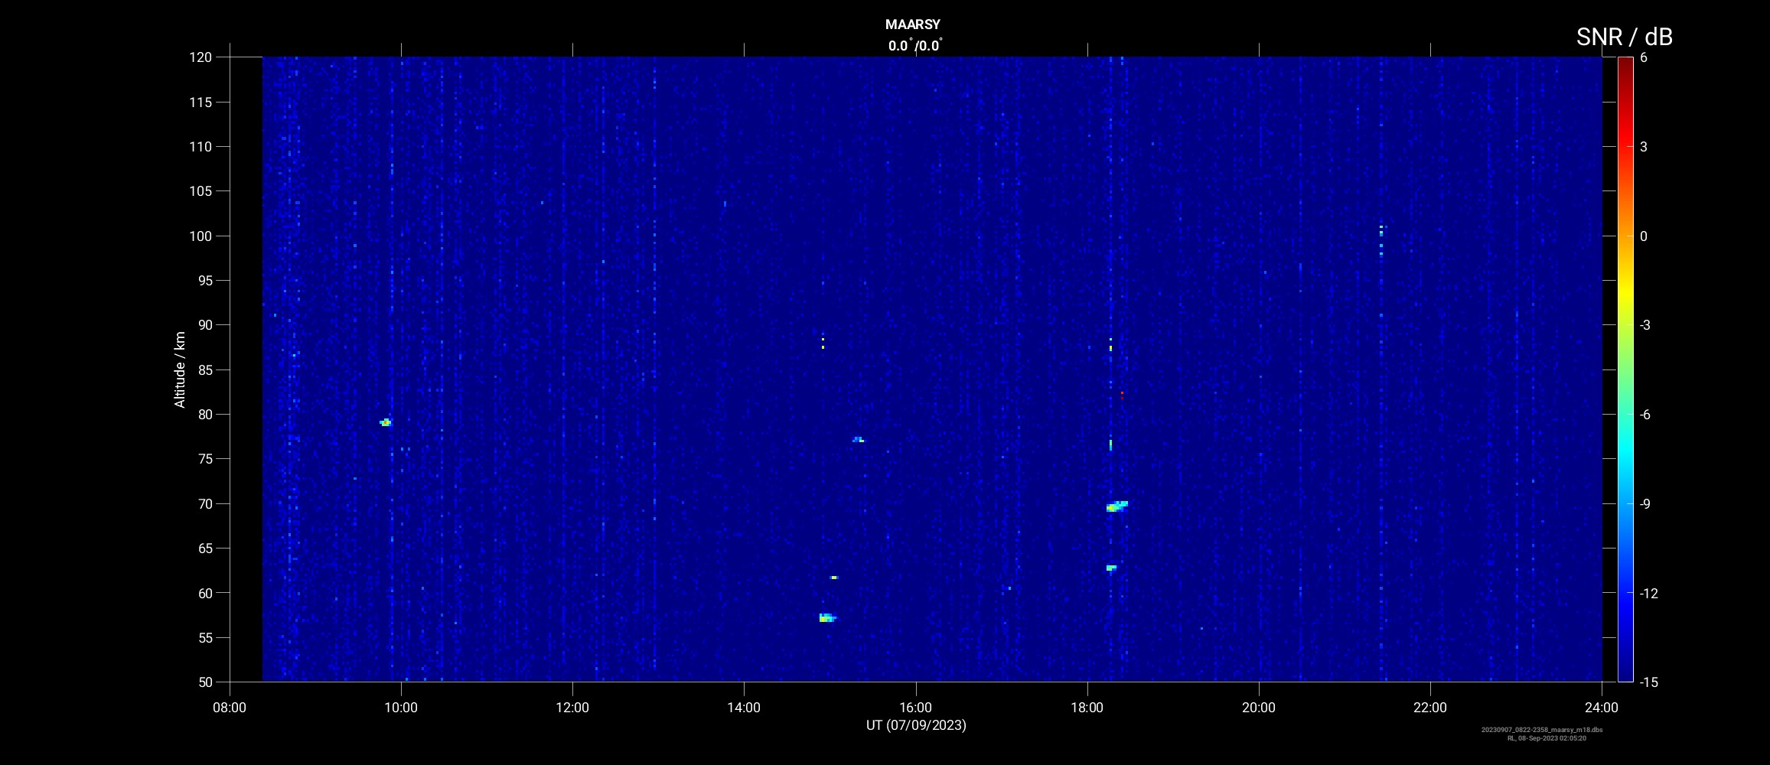Click the small echo at 62 km near 15:00
The image size is (1770, 765).
[x=834, y=578]
